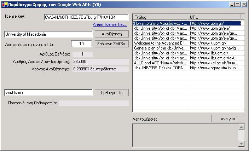Viewport: 249px width, 151px height.
Task: Close the Google Web APIs window
Action: [x=244, y=5]
